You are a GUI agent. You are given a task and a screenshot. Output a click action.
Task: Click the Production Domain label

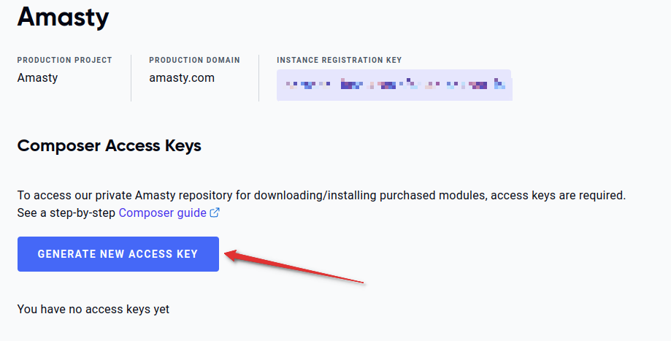pyautogui.click(x=194, y=60)
